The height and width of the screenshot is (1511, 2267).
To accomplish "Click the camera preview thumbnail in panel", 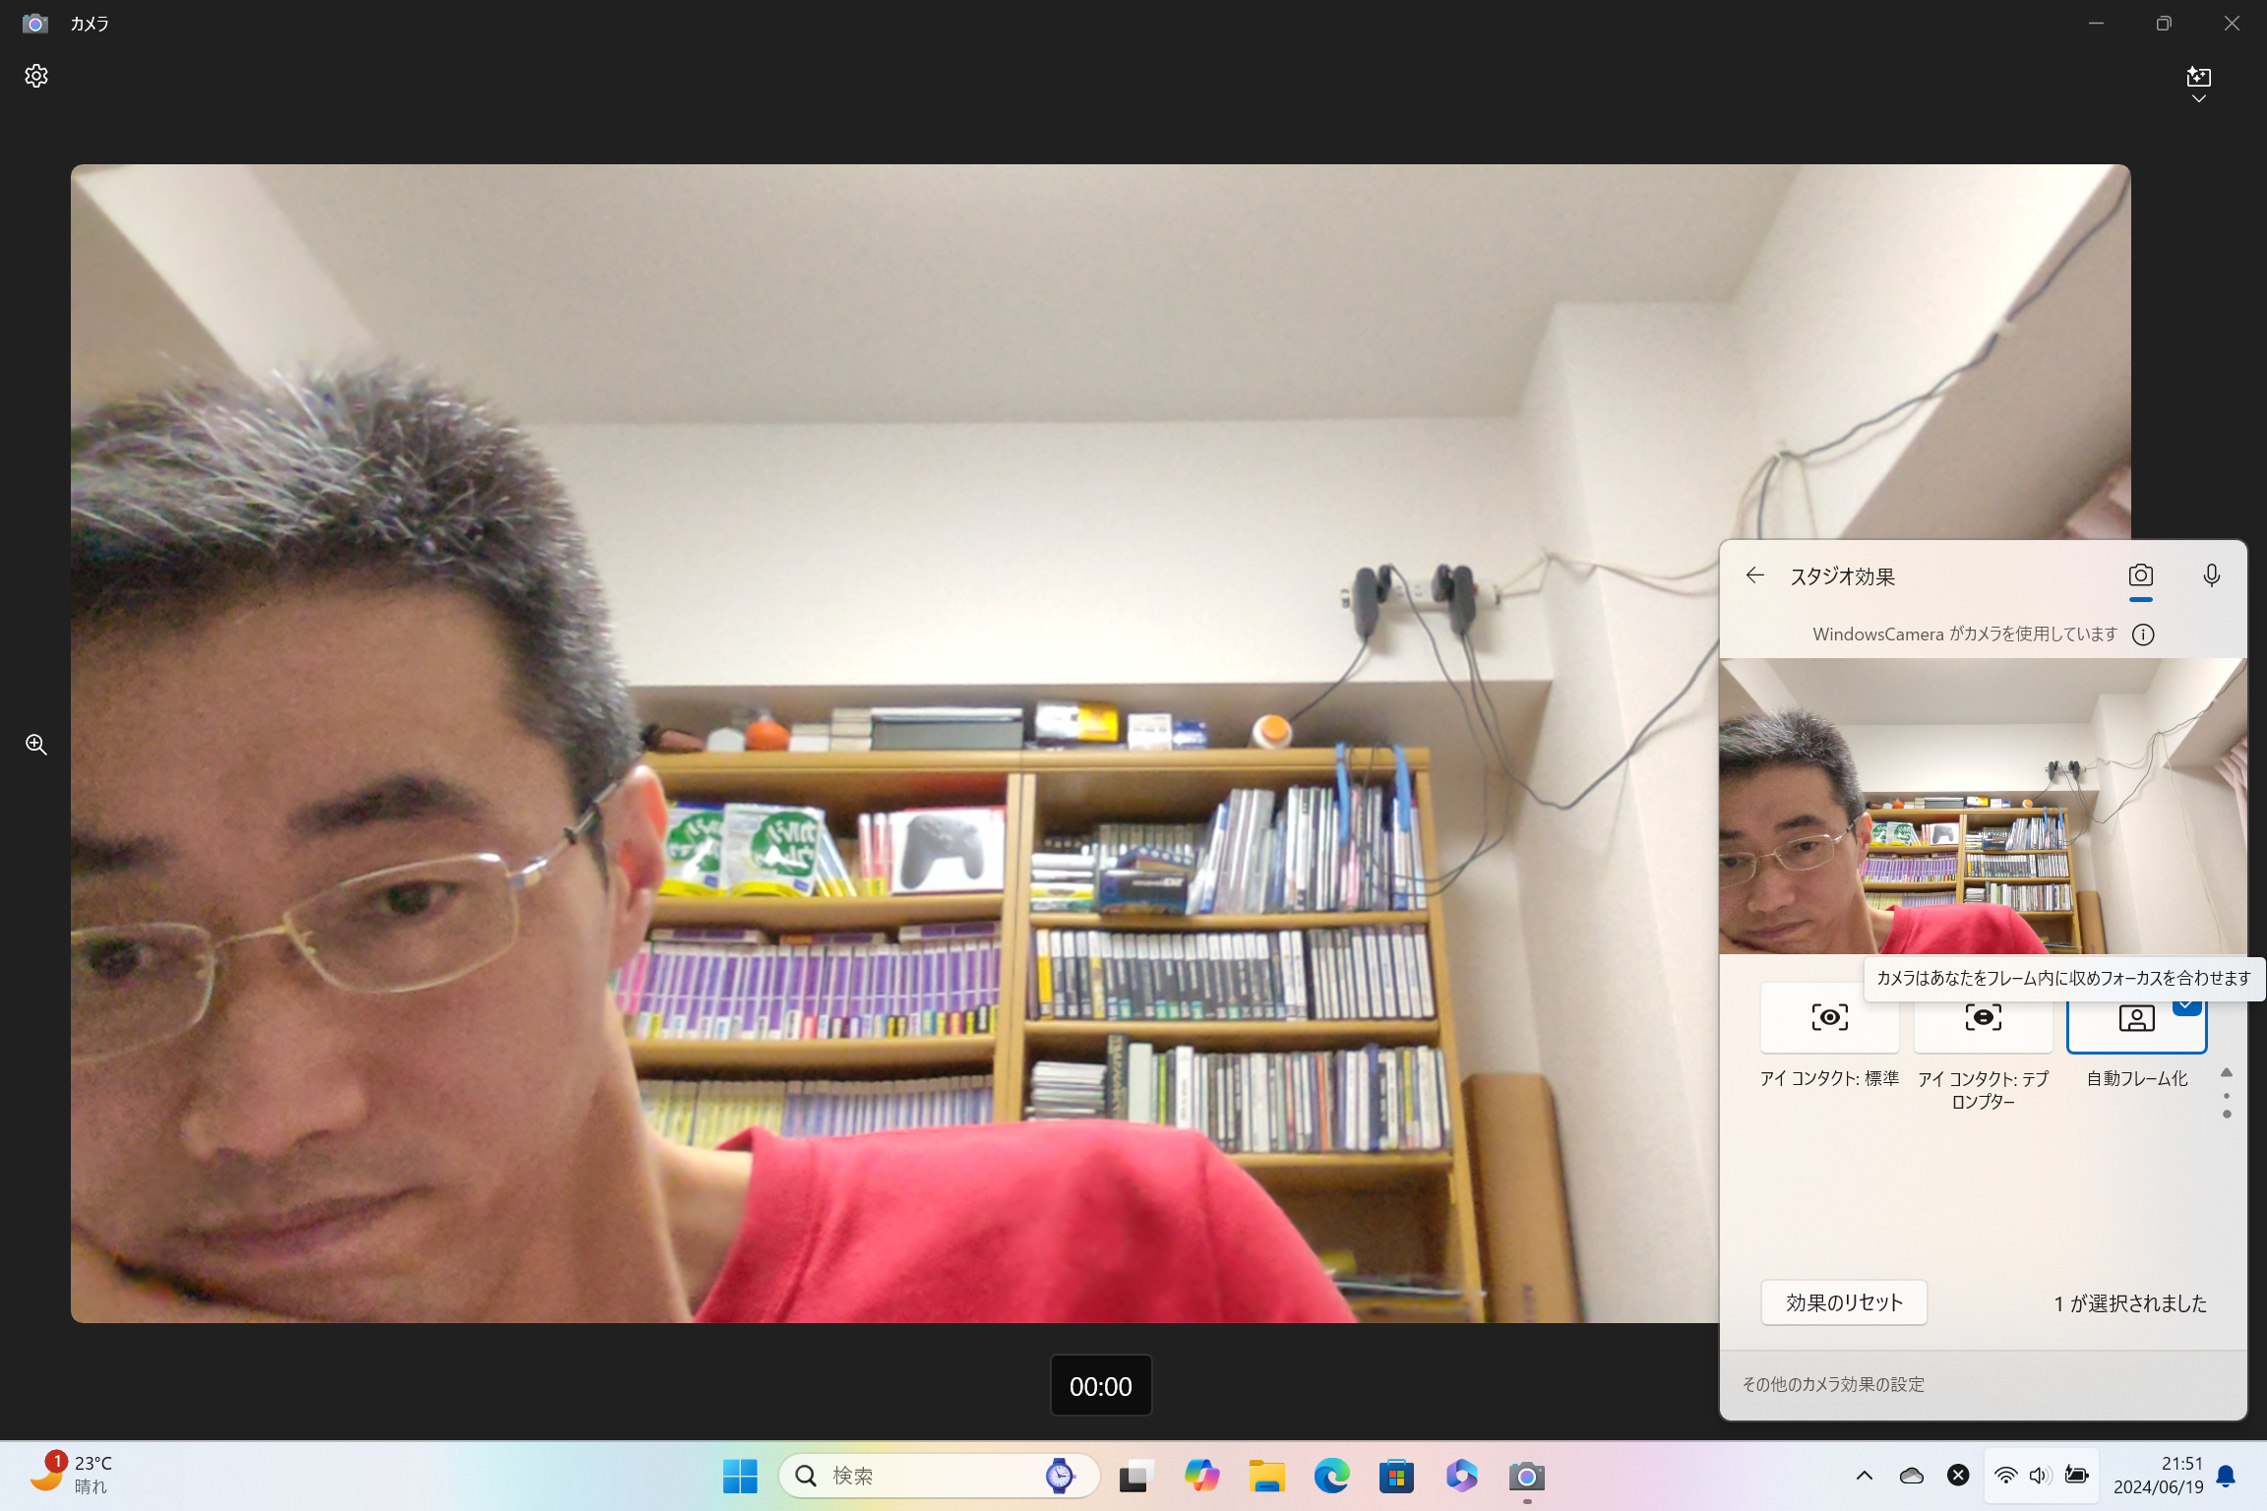I will click(x=1982, y=807).
